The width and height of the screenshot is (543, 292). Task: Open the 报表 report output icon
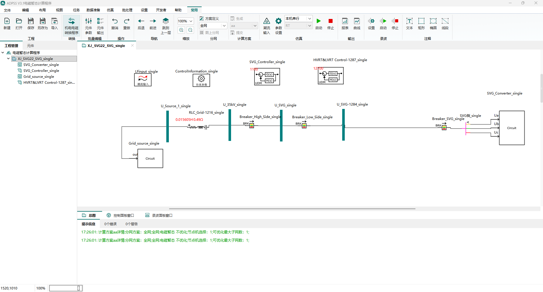[x=345, y=24]
